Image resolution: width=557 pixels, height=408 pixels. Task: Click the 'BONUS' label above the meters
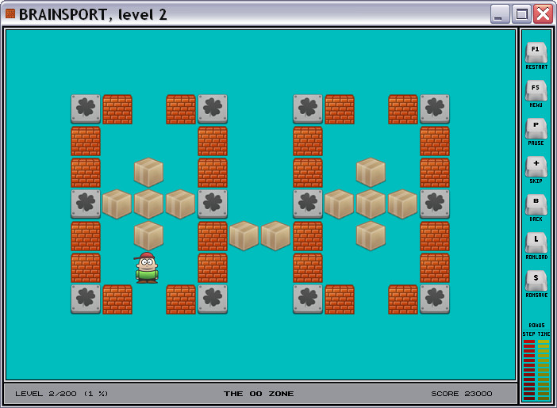point(536,325)
